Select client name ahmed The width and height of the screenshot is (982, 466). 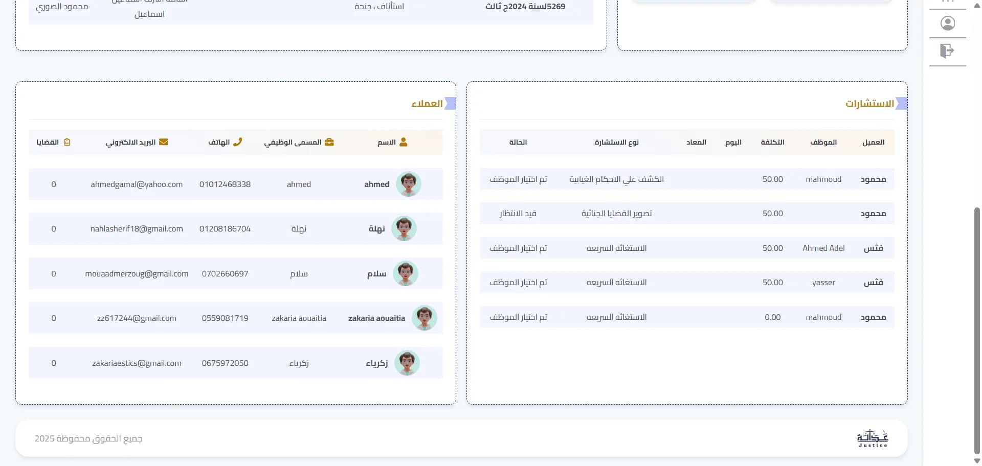tap(376, 184)
